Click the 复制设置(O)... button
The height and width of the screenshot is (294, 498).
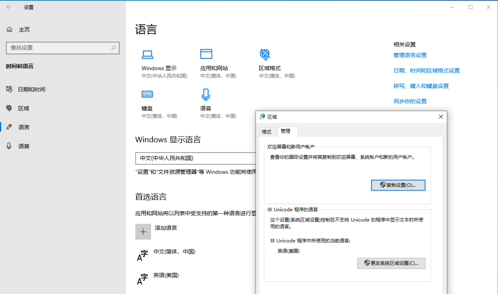tap(398, 185)
